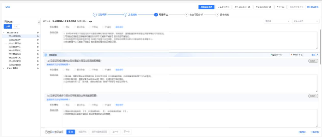Expand the 安全计算环境 tree node
Screen dimensions: 322x137
pos(6,43)
